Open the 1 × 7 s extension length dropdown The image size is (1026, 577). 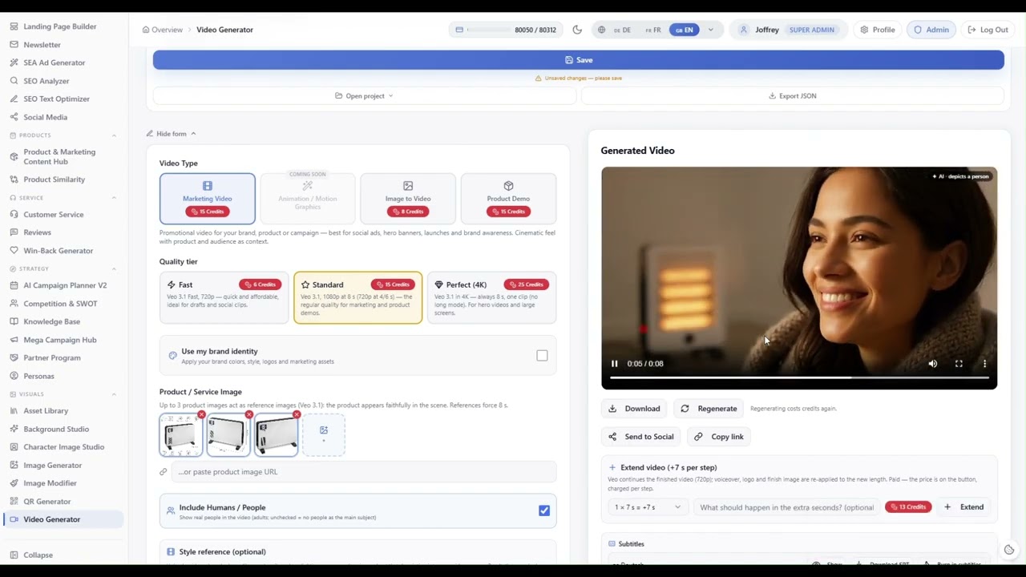[x=647, y=507]
